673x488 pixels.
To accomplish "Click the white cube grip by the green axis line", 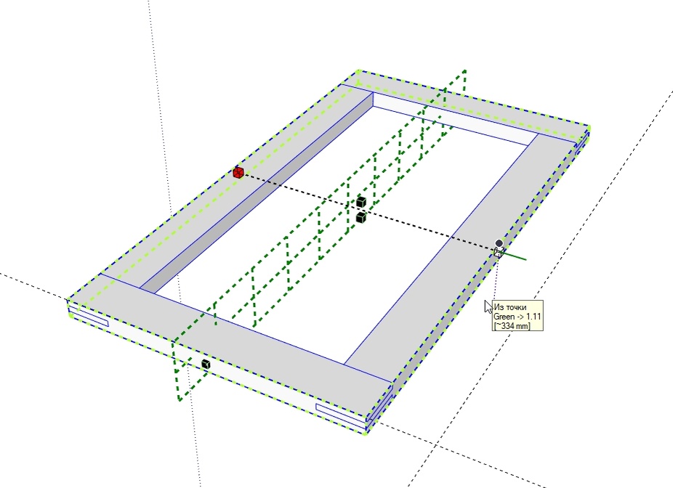I will pos(499,253).
